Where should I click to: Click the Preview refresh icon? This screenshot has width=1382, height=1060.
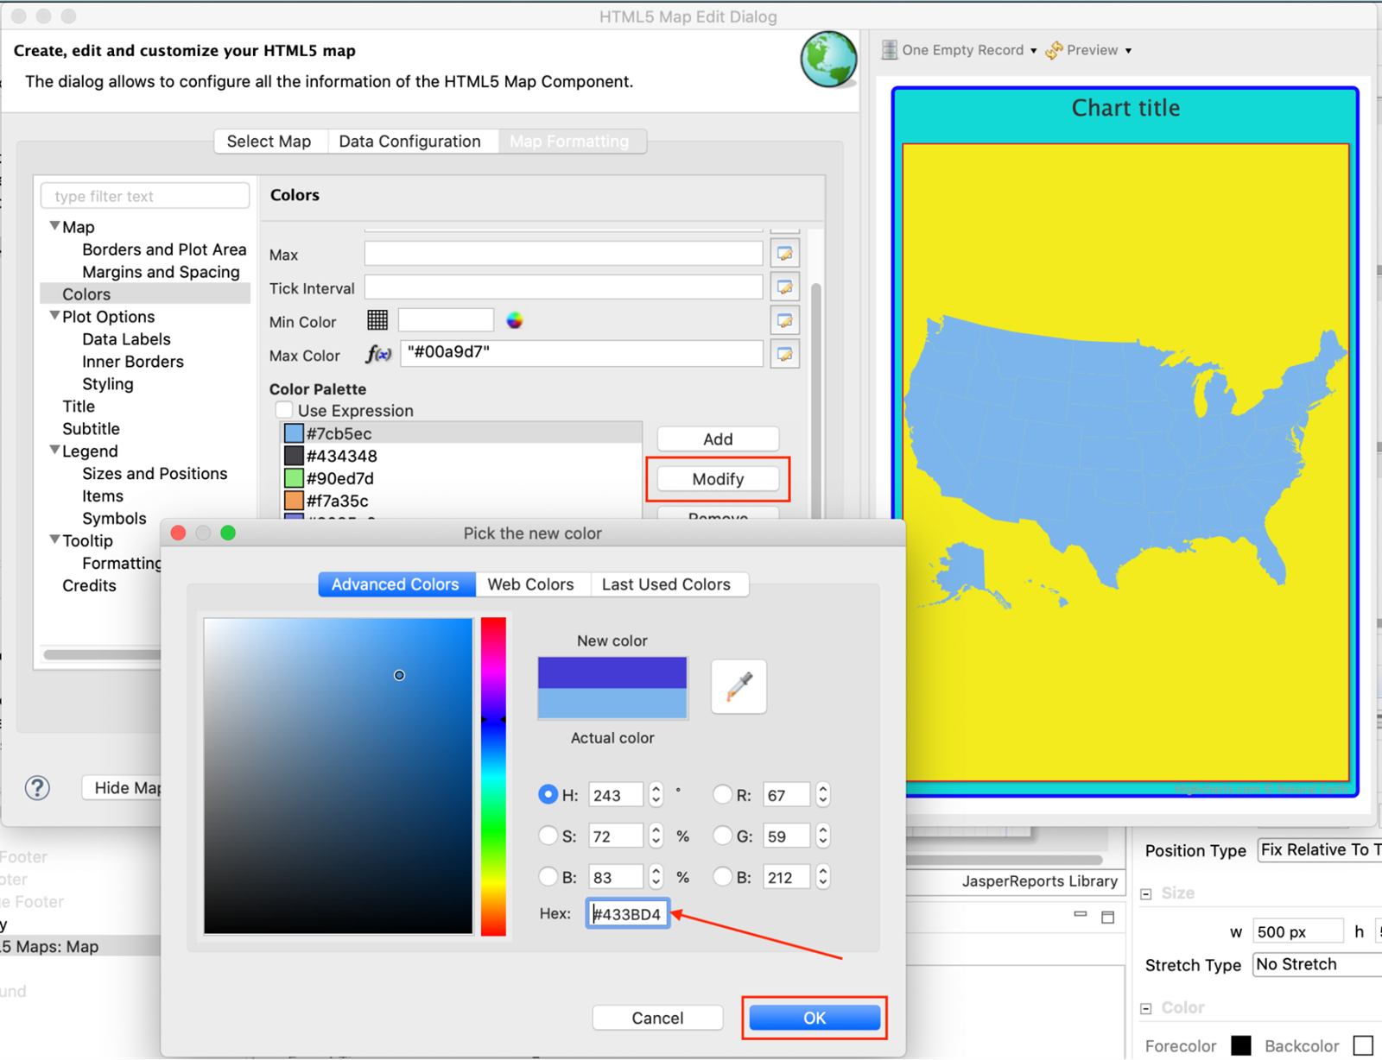[x=1054, y=50]
